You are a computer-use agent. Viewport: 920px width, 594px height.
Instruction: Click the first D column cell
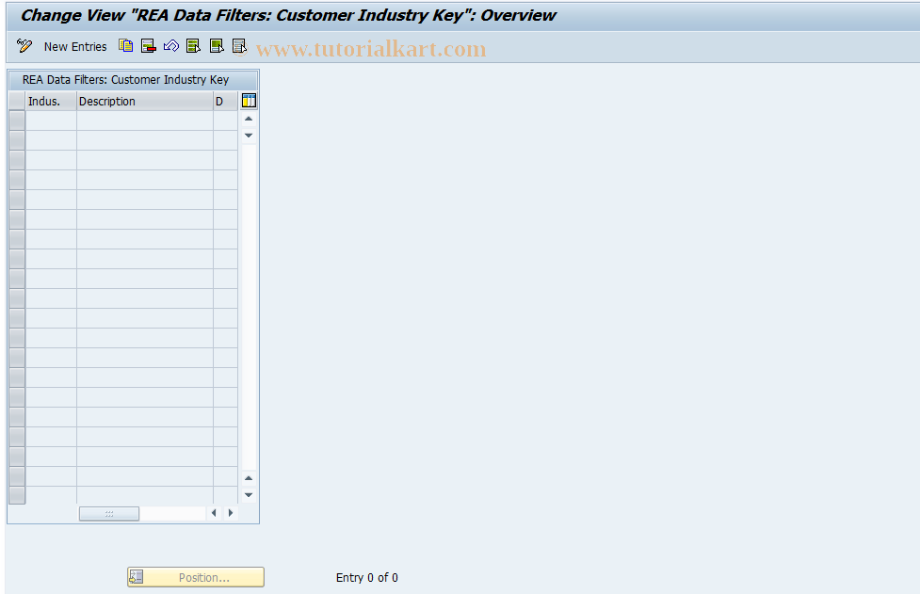225,120
